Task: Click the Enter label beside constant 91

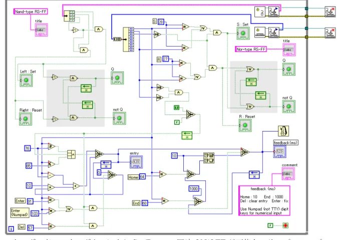Action: point(20,200)
